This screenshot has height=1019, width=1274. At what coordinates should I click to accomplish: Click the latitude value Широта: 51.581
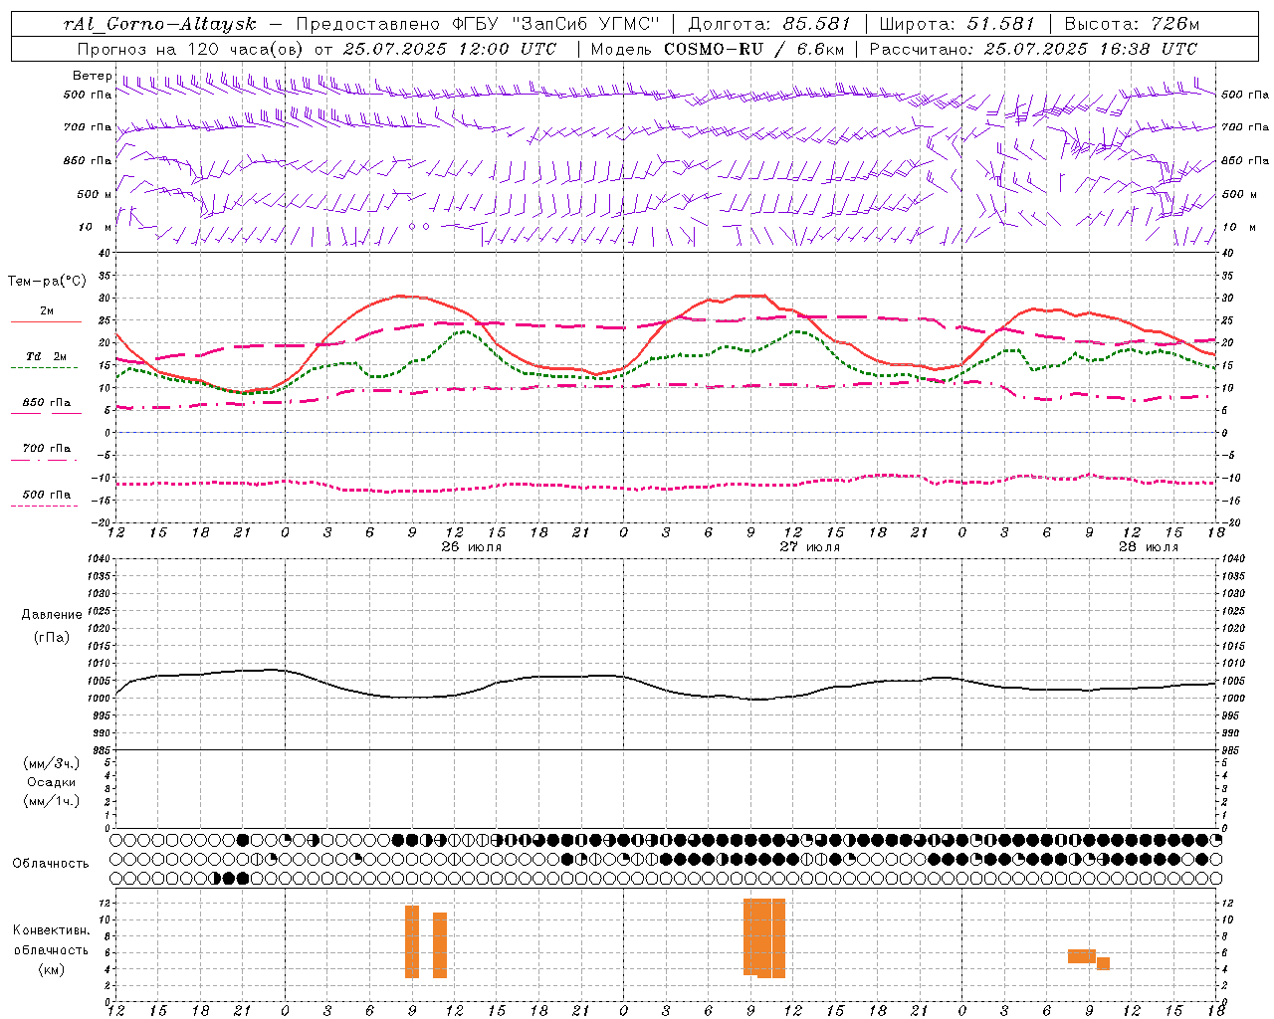tap(957, 24)
